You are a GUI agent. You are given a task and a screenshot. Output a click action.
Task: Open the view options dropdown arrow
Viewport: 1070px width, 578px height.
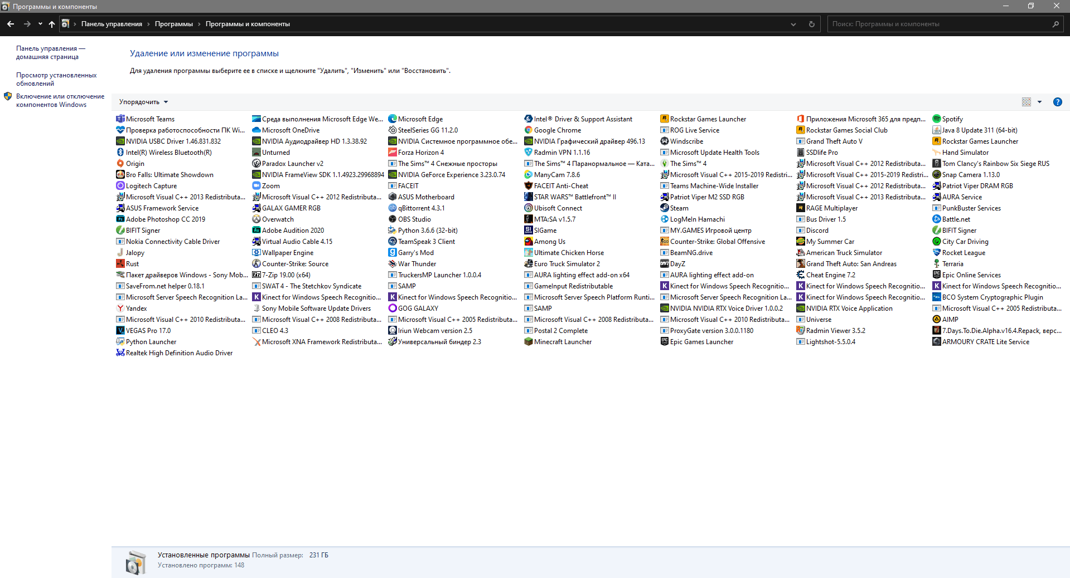click(x=1040, y=102)
